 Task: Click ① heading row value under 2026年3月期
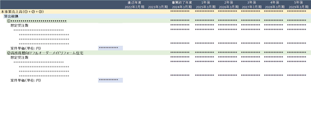click(227, 21)
